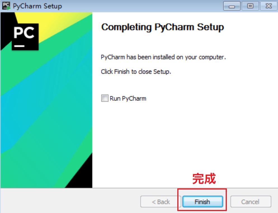Screen dimensions: 278x213
Task: Click the red 完成 annotation text
Action: 204,179
